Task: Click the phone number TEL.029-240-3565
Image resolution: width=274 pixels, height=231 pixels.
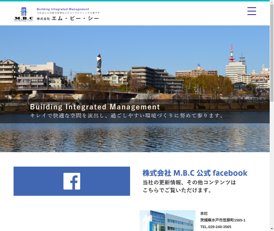Action: tap(215, 227)
